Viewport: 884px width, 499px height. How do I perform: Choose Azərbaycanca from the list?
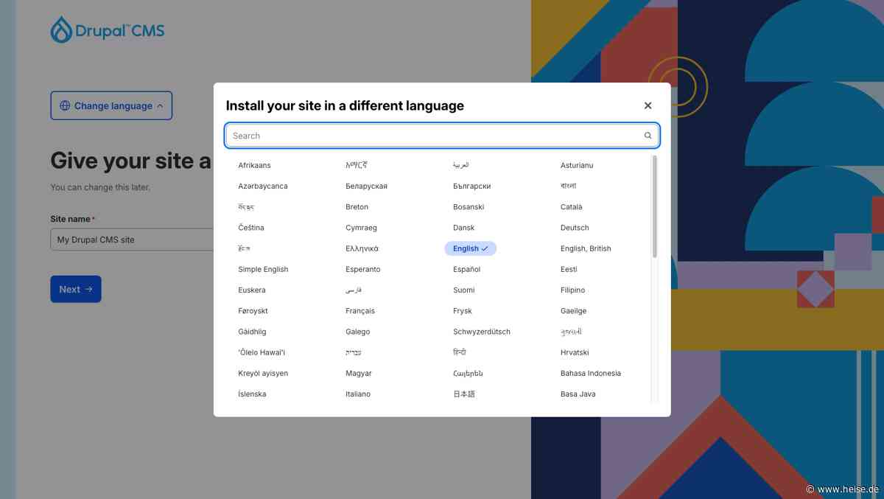click(x=263, y=186)
